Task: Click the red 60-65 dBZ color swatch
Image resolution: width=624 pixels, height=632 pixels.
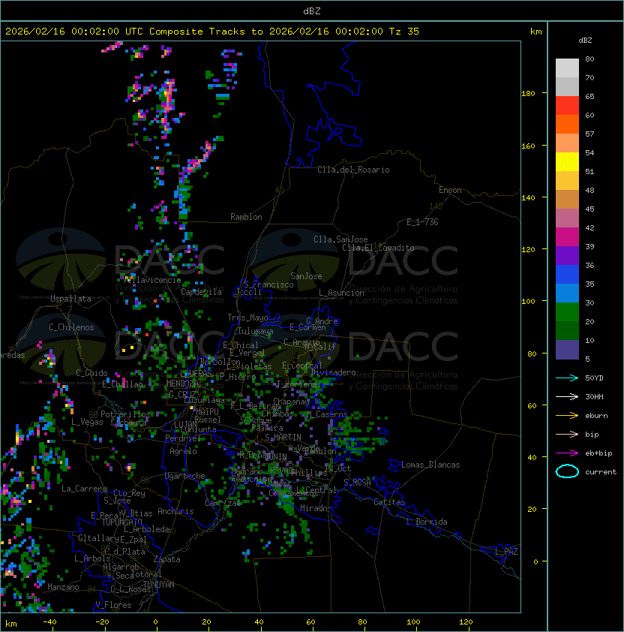Action: tap(567, 106)
